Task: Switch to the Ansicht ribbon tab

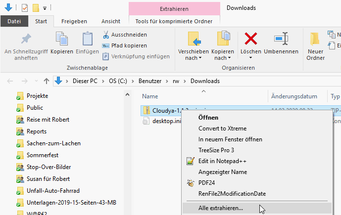Action: point(110,21)
